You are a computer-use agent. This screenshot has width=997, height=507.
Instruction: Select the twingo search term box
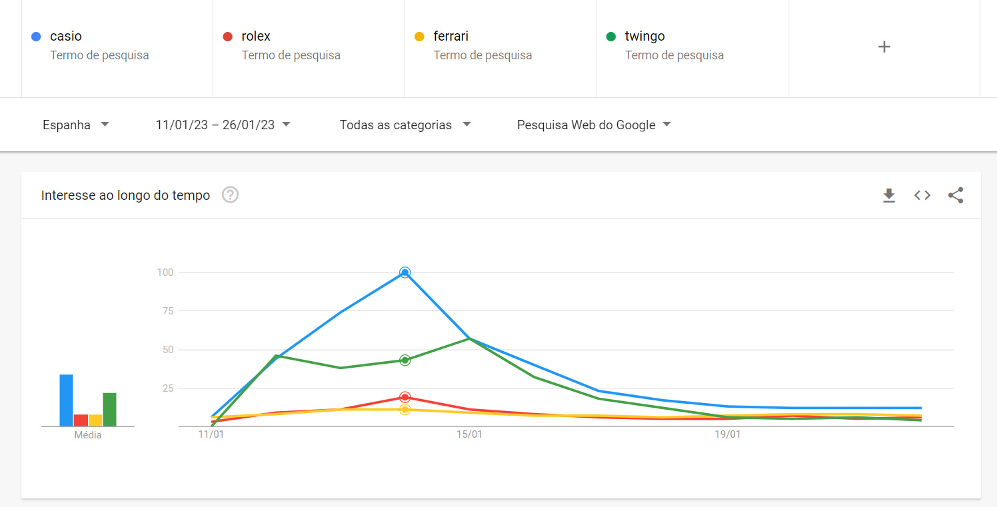(x=692, y=47)
